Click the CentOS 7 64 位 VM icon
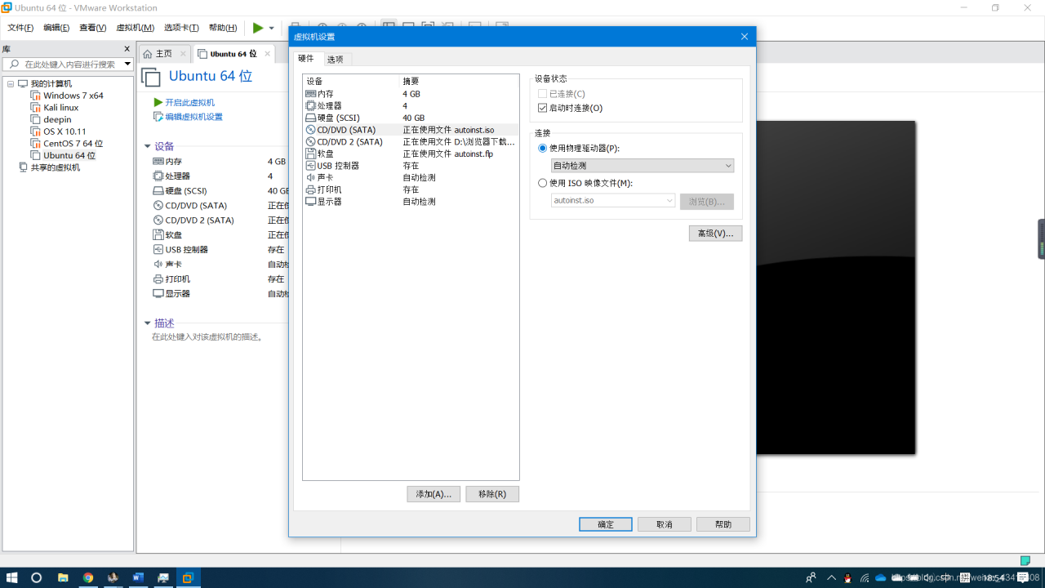The image size is (1045, 588). pos(36,143)
